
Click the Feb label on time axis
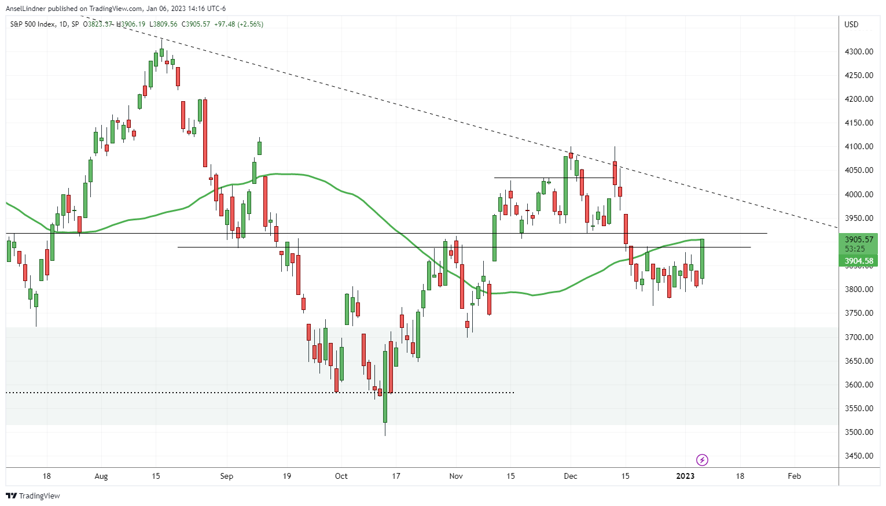click(795, 476)
